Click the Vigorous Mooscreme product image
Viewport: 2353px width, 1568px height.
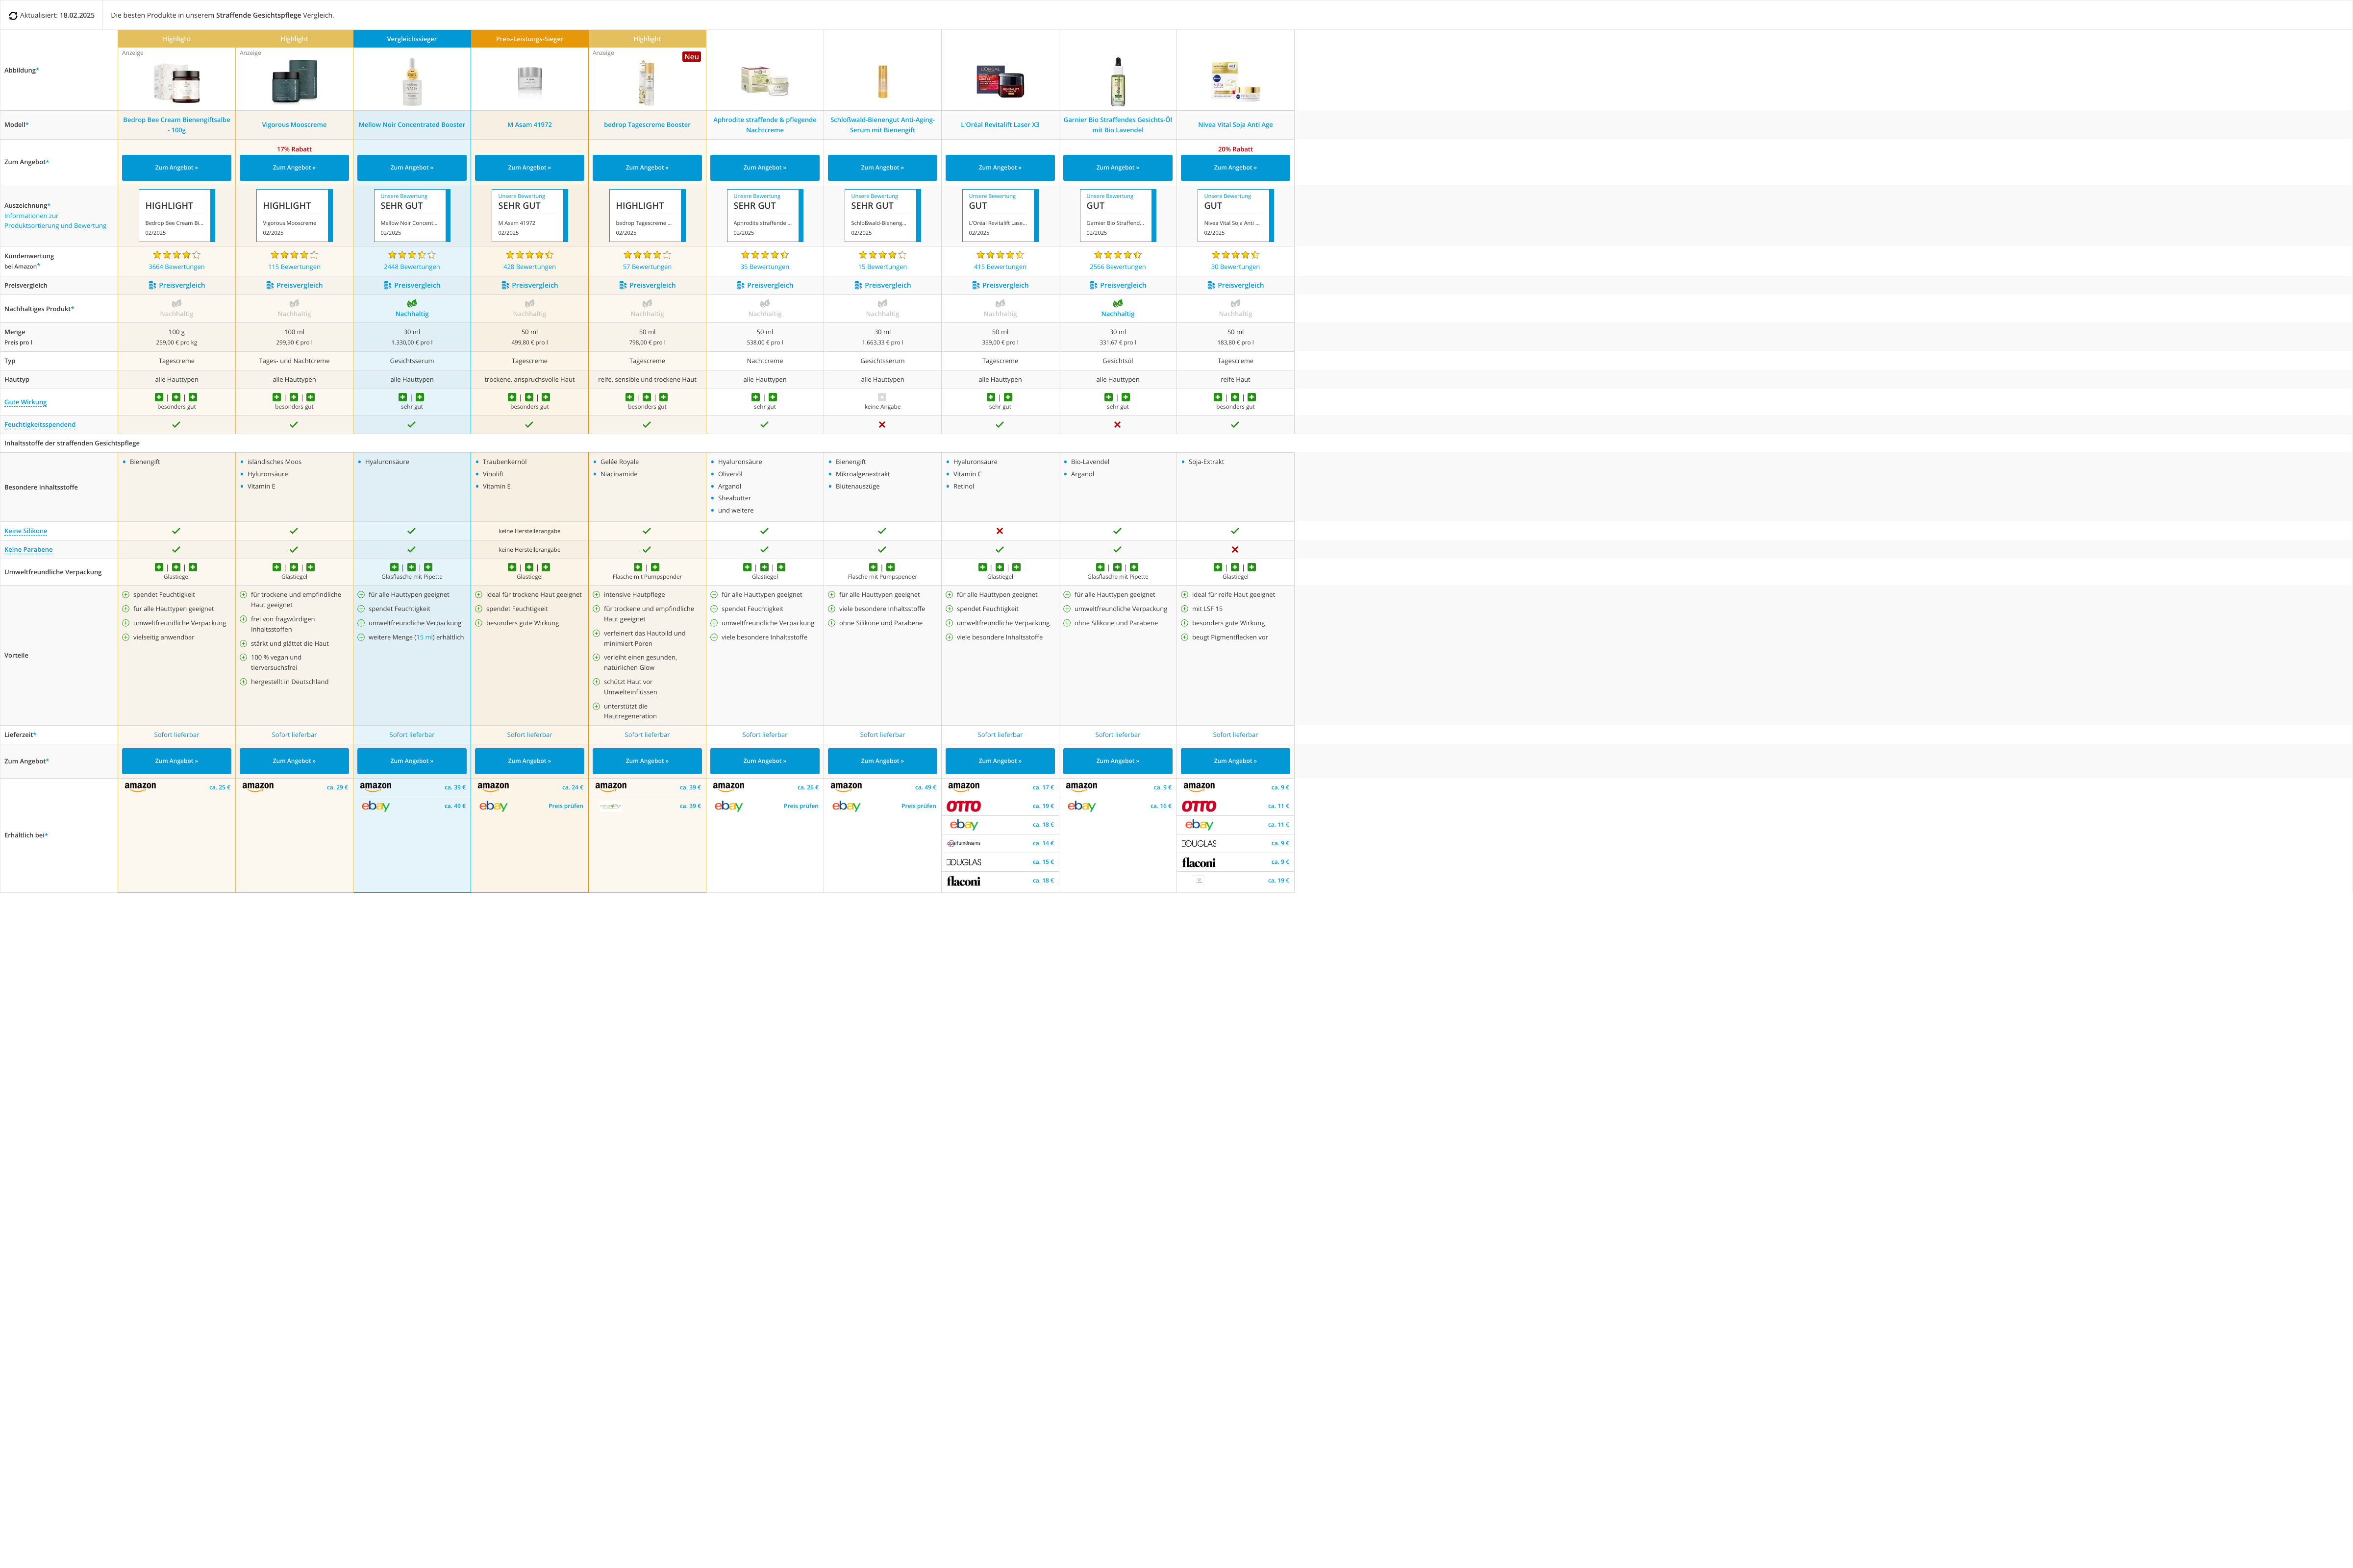(x=294, y=82)
